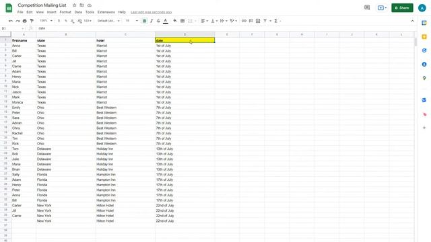Click the insert chart icon
Screen dimensions: 431x242
tap(258, 21)
